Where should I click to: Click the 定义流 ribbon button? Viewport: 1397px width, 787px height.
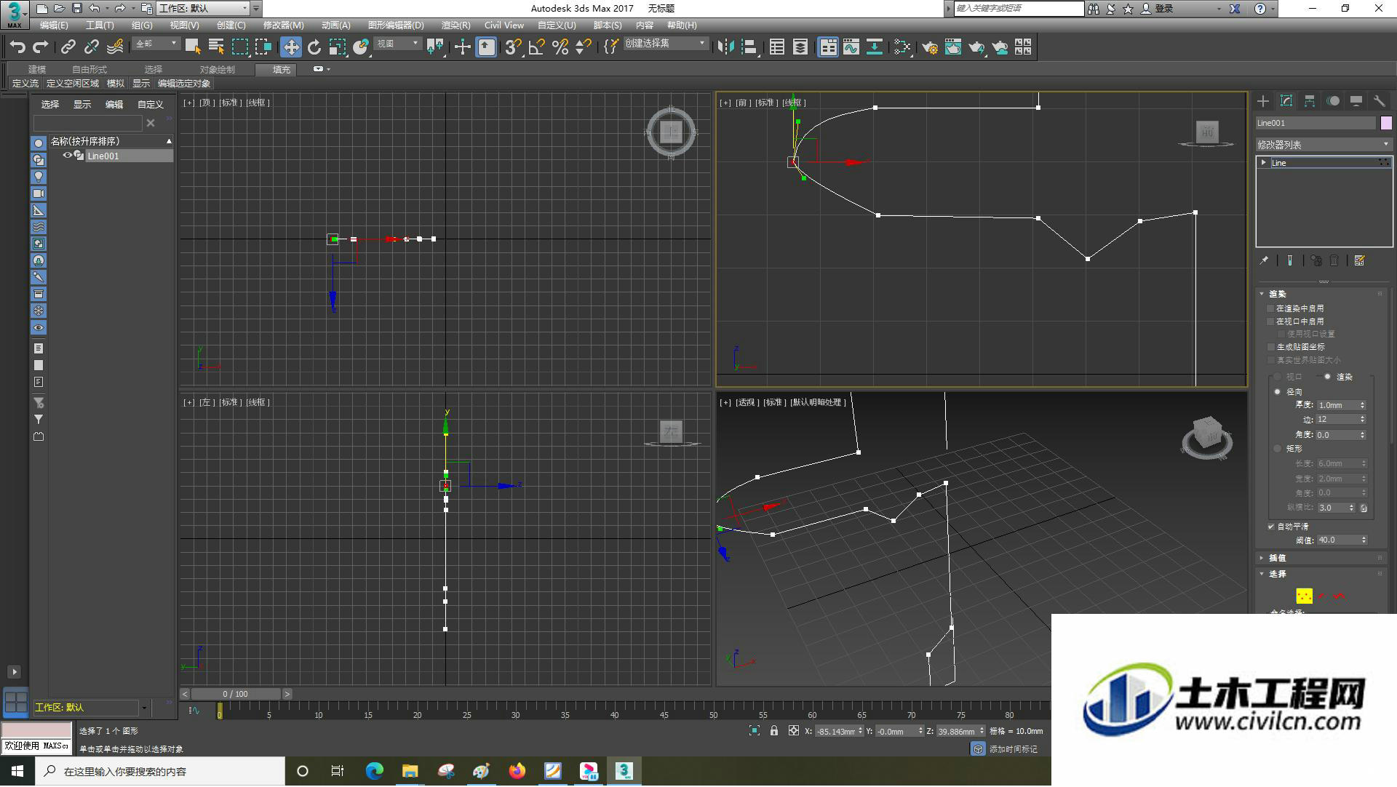(25, 84)
